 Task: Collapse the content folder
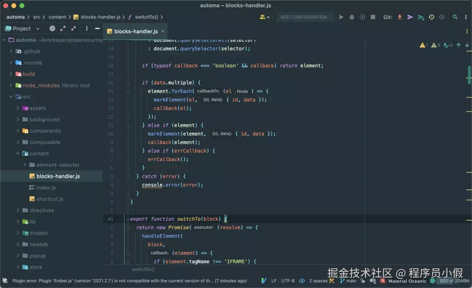[x=18, y=153]
